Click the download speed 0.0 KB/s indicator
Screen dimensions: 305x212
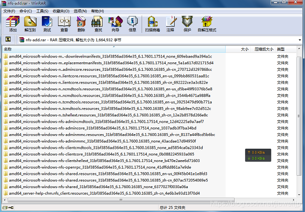pyautogui.click(x=256, y=158)
